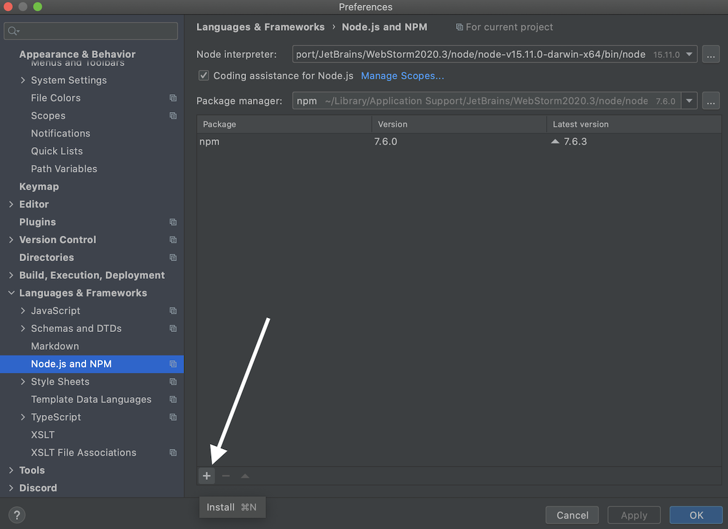Open the Path Variables settings page
The width and height of the screenshot is (728, 529).
[x=64, y=169]
